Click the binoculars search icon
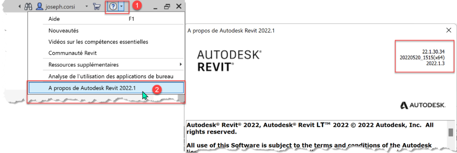This screenshot has width=457, height=153. click(28, 6)
